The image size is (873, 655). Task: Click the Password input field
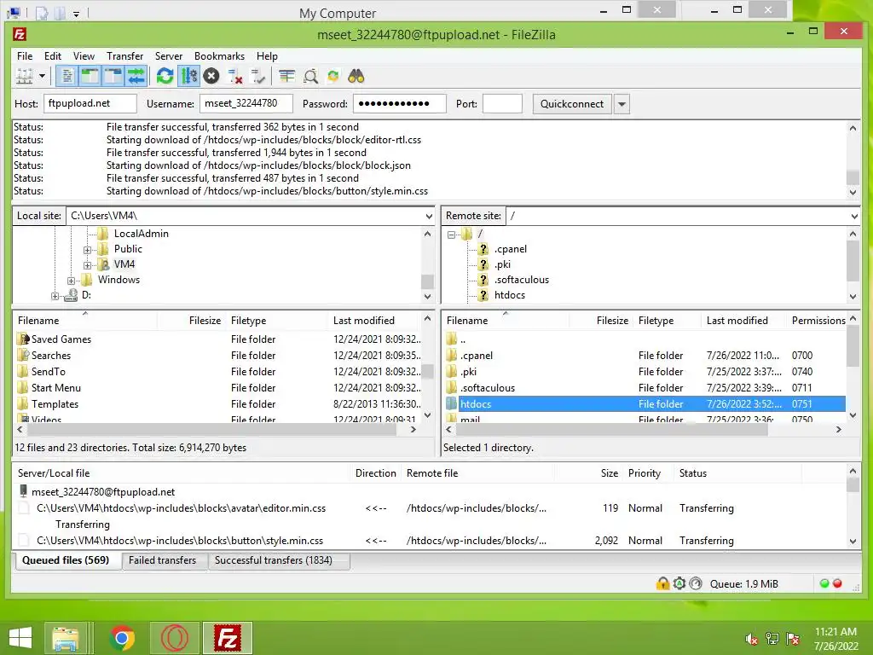400,103
